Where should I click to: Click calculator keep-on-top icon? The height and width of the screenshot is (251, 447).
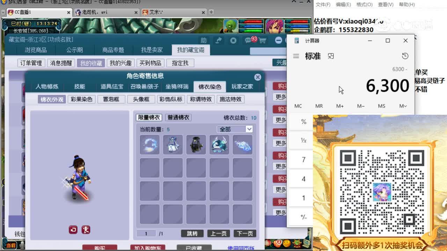click(x=331, y=56)
